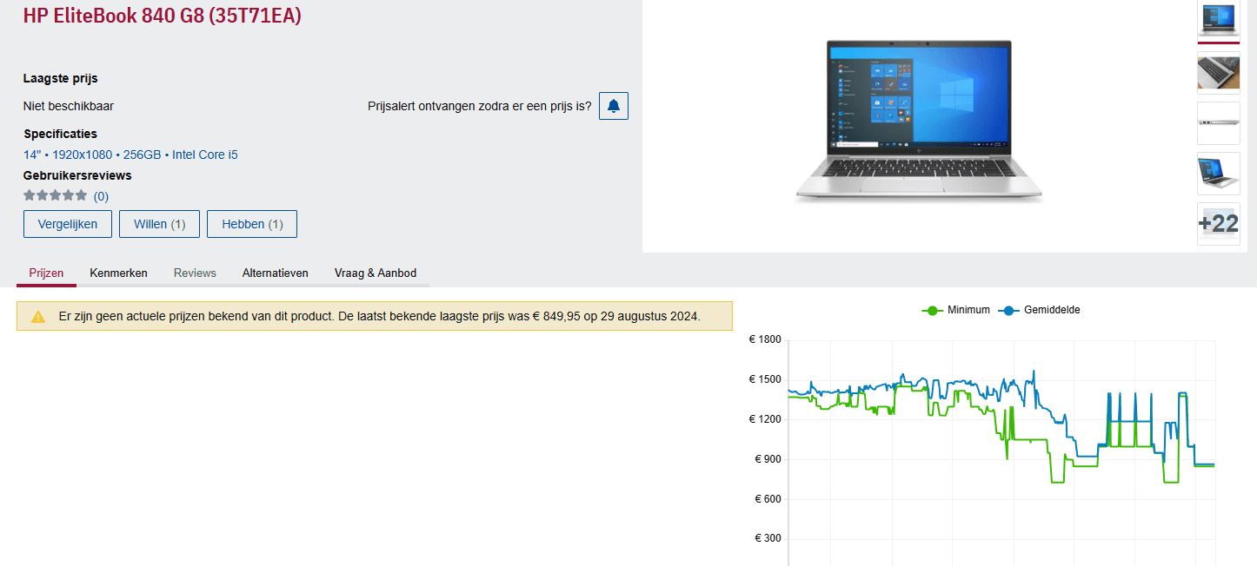Select the keyboard close-up thumbnail
Screen dimensions: 1257x566
click(1218, 72)
